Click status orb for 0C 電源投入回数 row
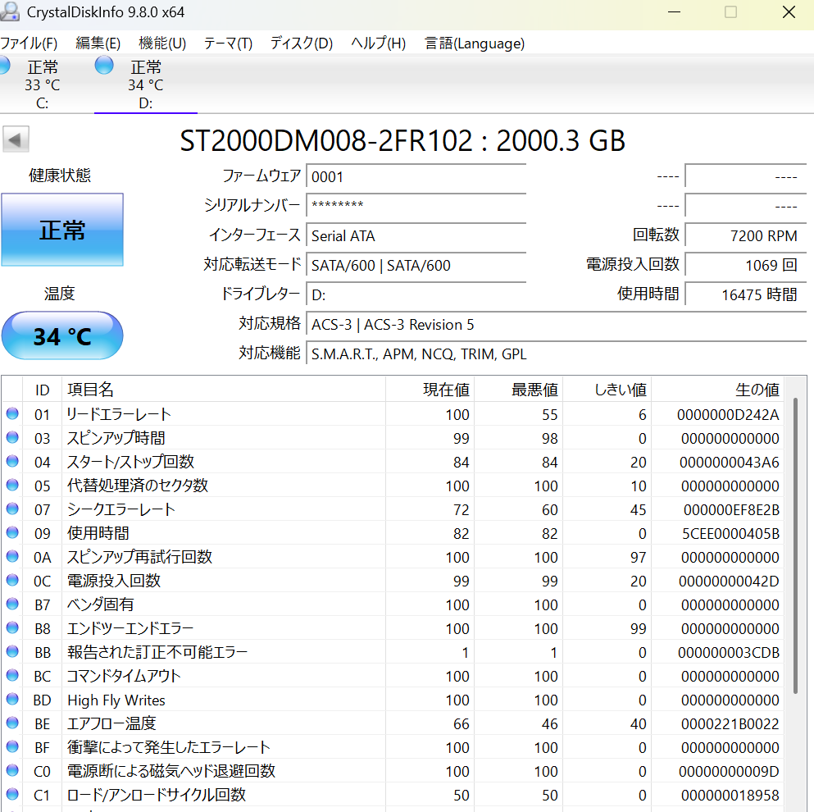814x812 pixels. click(x=12, y=581)
